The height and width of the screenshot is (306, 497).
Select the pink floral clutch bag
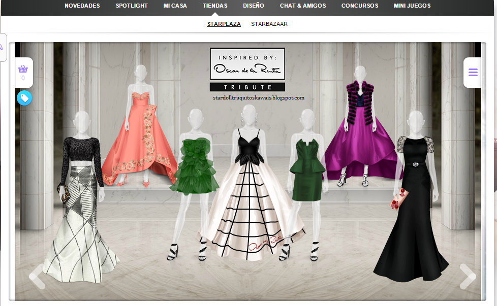[x=398, y=199]
